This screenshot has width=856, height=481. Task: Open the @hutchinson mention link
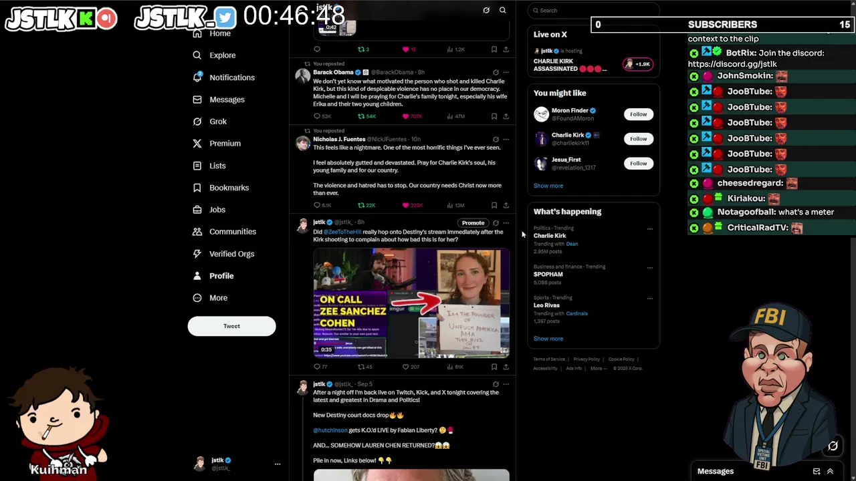point(330,430)
